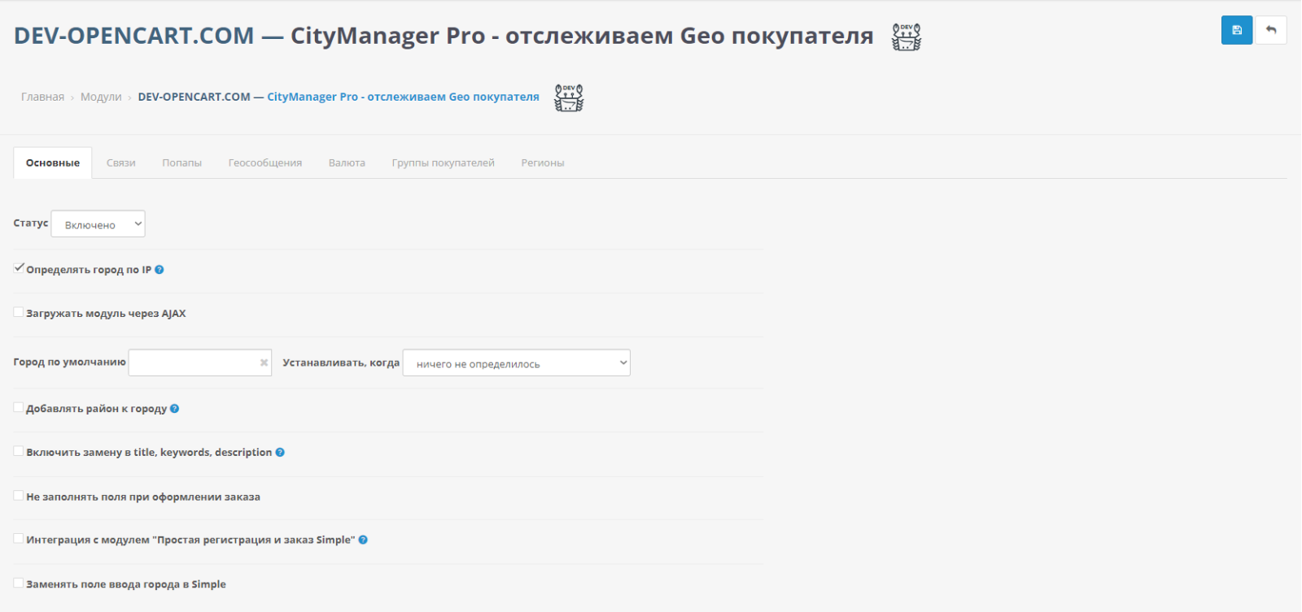
Task: Open the Статус dropdown showing 'Включено'
Action: (x=98, y=224)
